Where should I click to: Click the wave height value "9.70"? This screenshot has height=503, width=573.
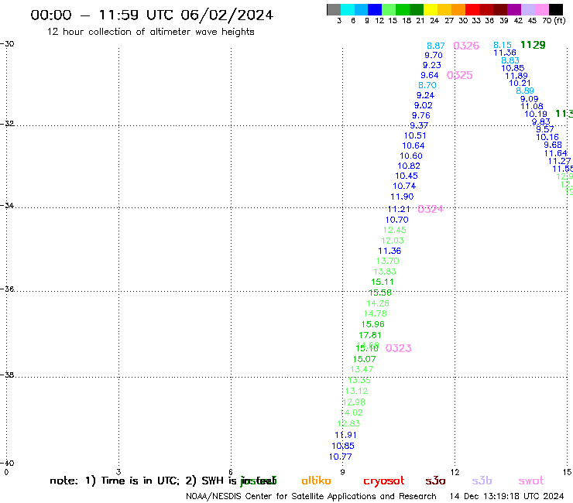(x=434, y=55)
